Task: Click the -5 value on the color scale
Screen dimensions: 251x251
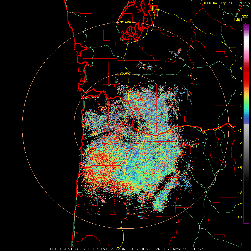Action: (x=240, y=180)
